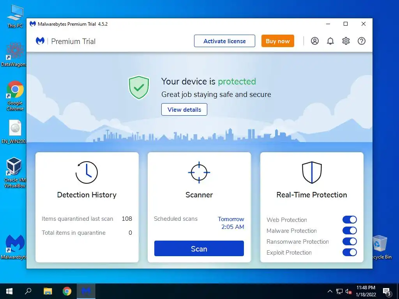
Task: Click the taskbar clock showing 11:48 PM
Action: coord(365,291)
